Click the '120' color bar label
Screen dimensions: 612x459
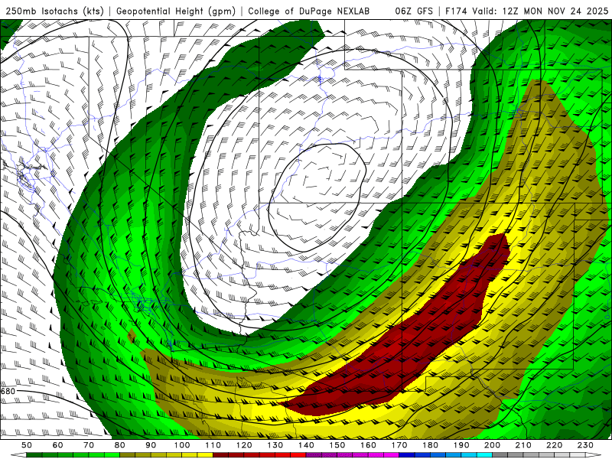(244, 445)
